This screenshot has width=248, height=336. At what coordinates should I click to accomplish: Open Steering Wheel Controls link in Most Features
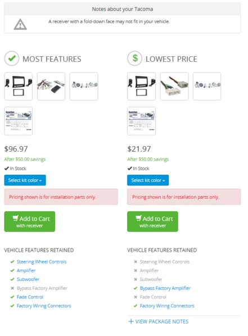click(x=42, y=262)
